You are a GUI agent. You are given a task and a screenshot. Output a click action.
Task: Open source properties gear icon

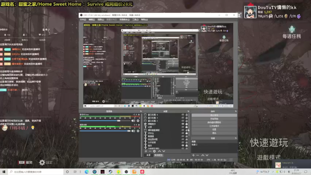(154, 151)
